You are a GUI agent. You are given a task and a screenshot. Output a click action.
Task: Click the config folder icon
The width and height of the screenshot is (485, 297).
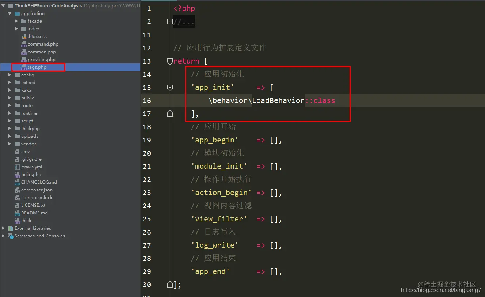(x=17, y=75)
